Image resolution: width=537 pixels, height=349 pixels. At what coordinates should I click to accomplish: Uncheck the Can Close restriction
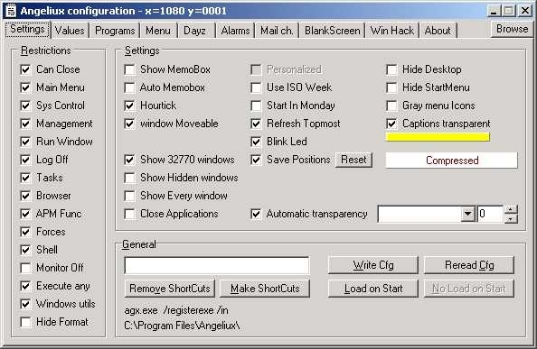(25, 69)
